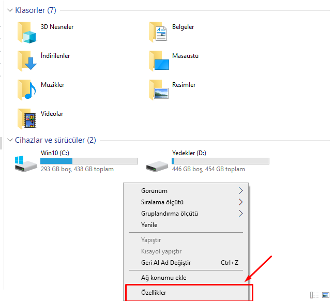Screen dimensions: 334x301
Task: Open the Videolar folder icon
Action: (x=27, y=118)
